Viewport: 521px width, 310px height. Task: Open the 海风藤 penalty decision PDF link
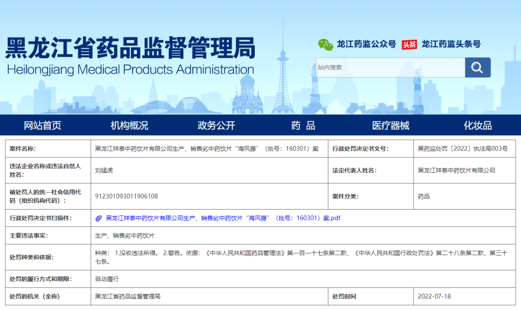pyautogui.click(x=223, y=218)
